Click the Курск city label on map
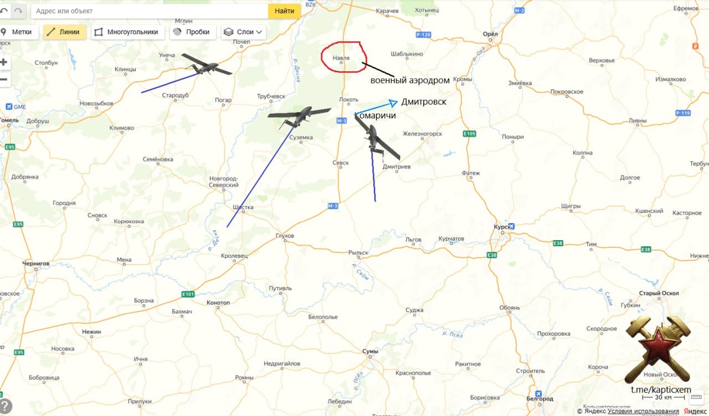This screenshot has width=709, height=416. [x=501, y=227]
